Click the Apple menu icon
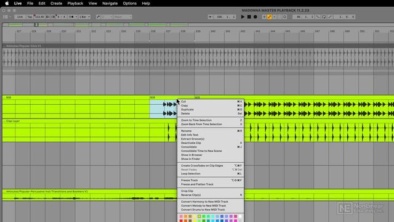The height and width of the screenshot is (222, 394). tap(7, 3)
